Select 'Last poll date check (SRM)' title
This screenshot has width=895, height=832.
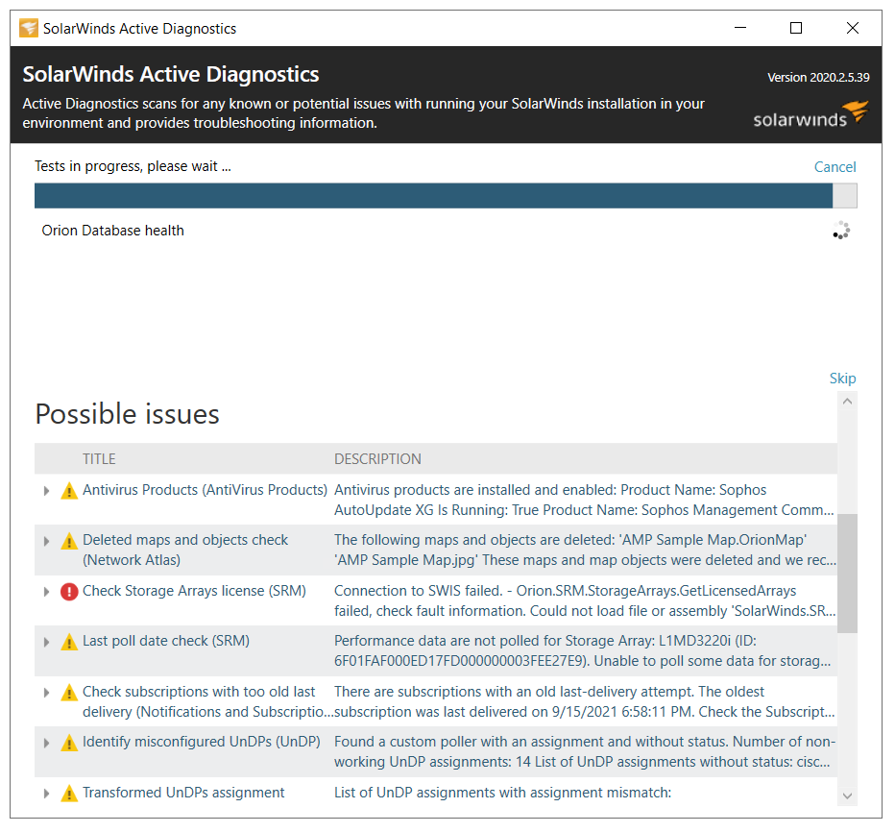[x=166, y=641]
